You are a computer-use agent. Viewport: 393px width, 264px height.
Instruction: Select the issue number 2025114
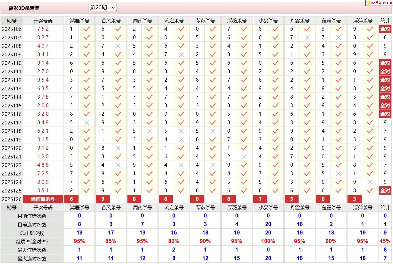tap(12, 97)
